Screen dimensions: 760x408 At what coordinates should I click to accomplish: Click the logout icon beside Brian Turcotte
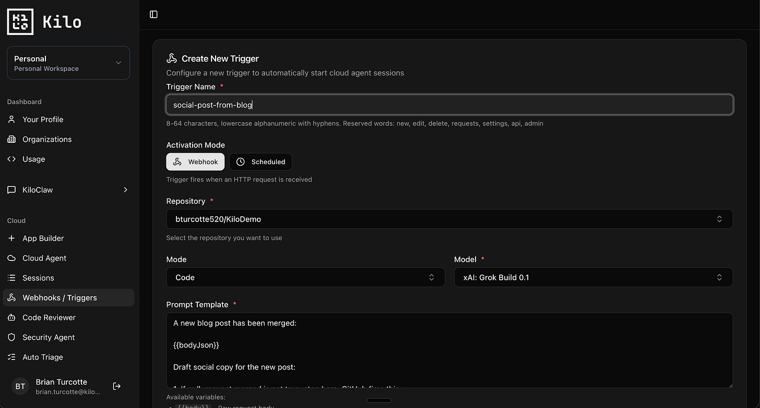[117, 386]
